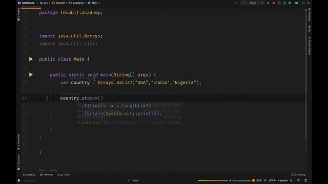Click the cursor position 12:4 indicator

[x=259, y=180]
